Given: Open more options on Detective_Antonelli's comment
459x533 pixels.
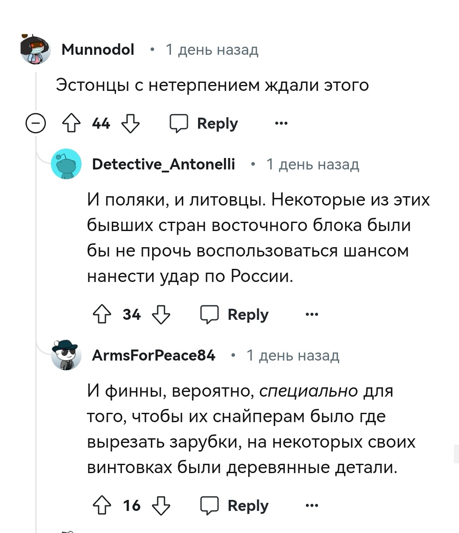Looking at the screenshot, I should (312, 315).
